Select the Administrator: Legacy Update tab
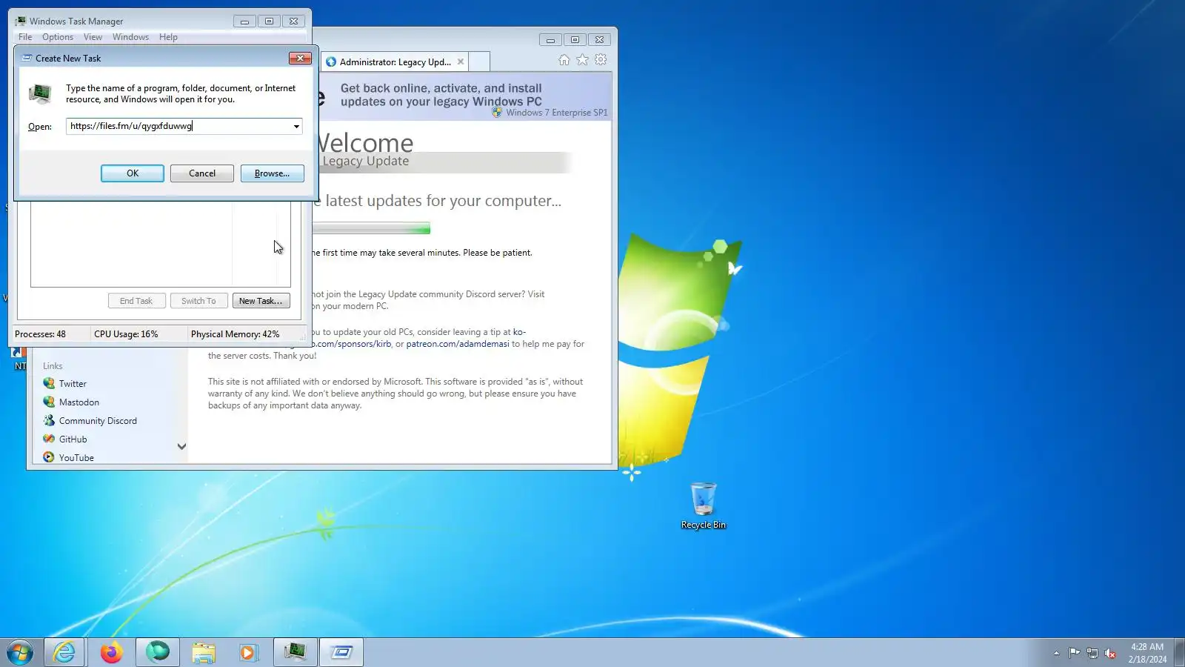 click(x=395, y=62)
